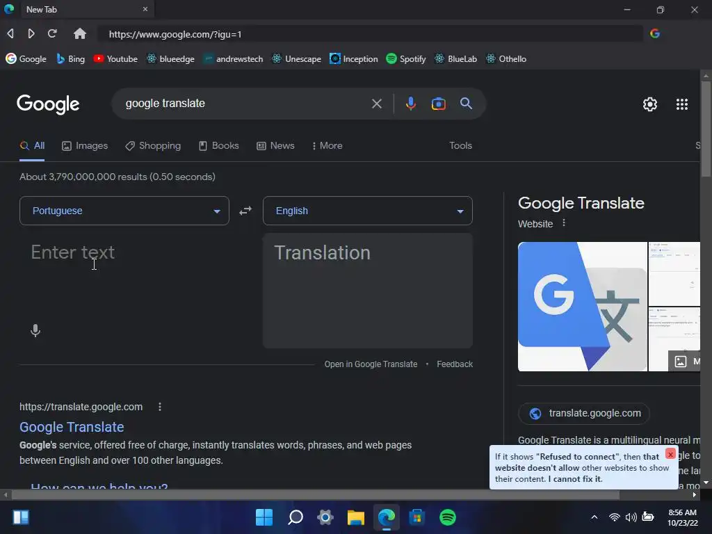Expand the Portuguese source language dropdown
The width and height of the screenshot is (712, 534).
pos(124,211)
